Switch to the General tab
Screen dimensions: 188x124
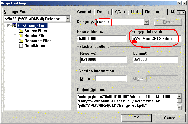(84, 12)
